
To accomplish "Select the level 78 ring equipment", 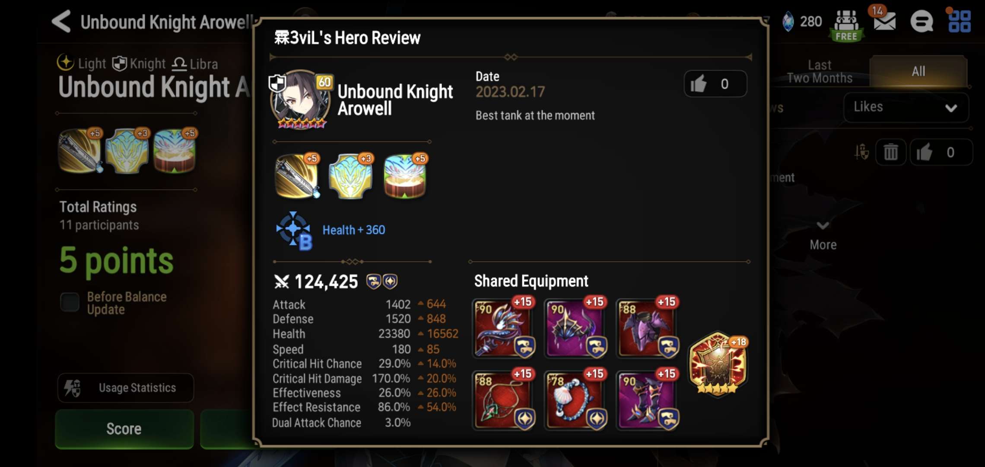I will (575, 400).
